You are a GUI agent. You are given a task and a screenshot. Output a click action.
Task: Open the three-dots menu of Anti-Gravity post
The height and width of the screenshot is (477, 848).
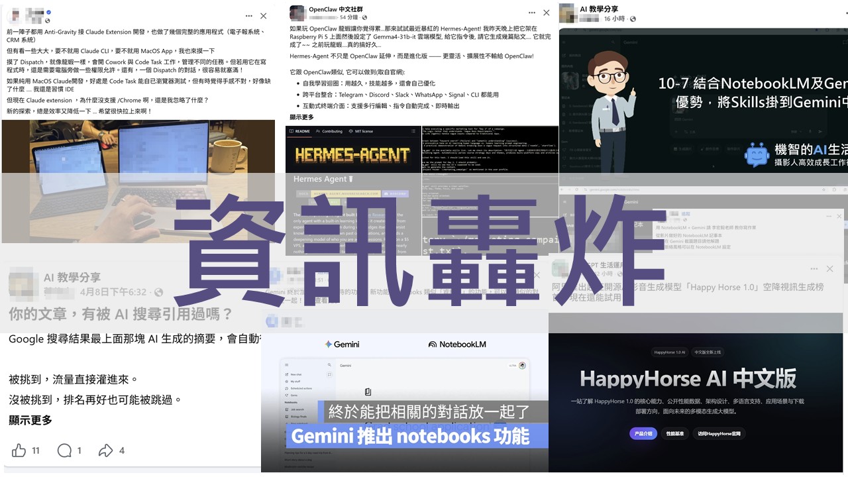pyautogui.click(x=248, y=15)
